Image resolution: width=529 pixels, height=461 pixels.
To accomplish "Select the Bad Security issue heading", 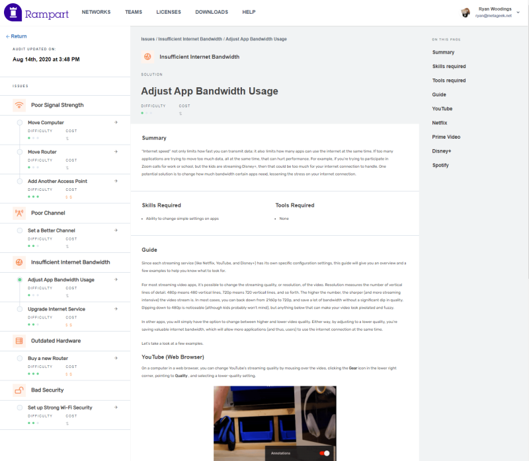I will 47,390.
